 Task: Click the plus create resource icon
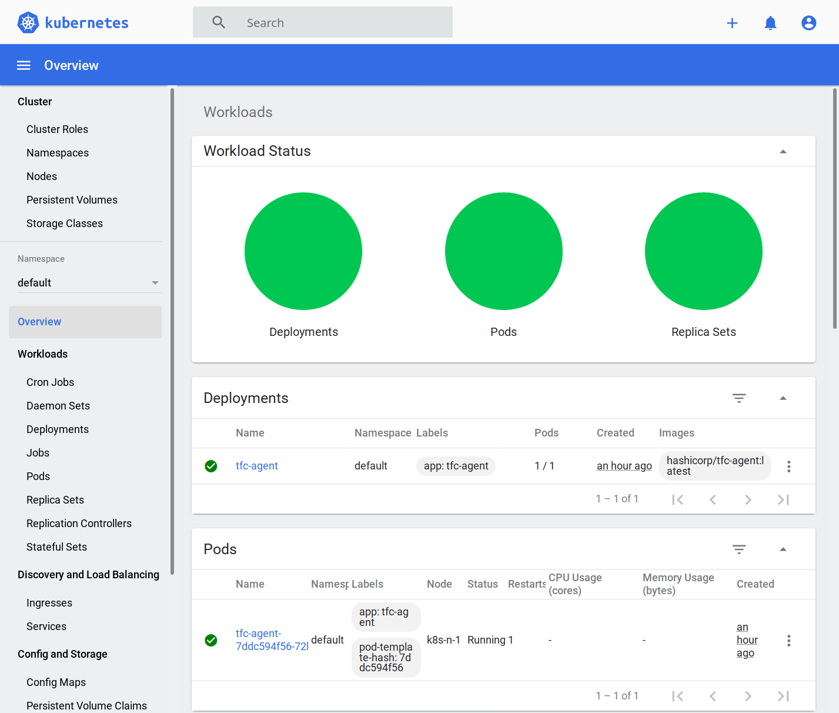click(x=732, y=23)
